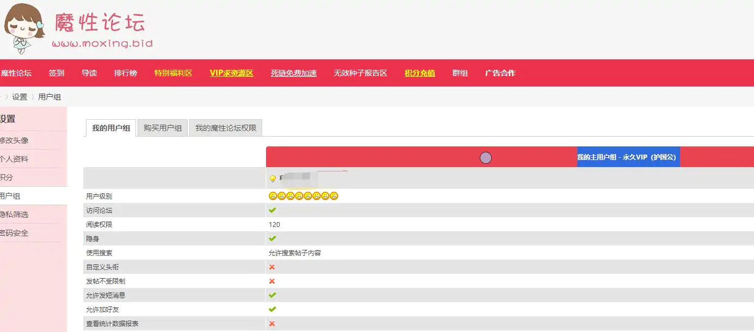Open the 排行榜 navigation item
Viewport: 754px width, 332px height.
[x=126, y=73]
